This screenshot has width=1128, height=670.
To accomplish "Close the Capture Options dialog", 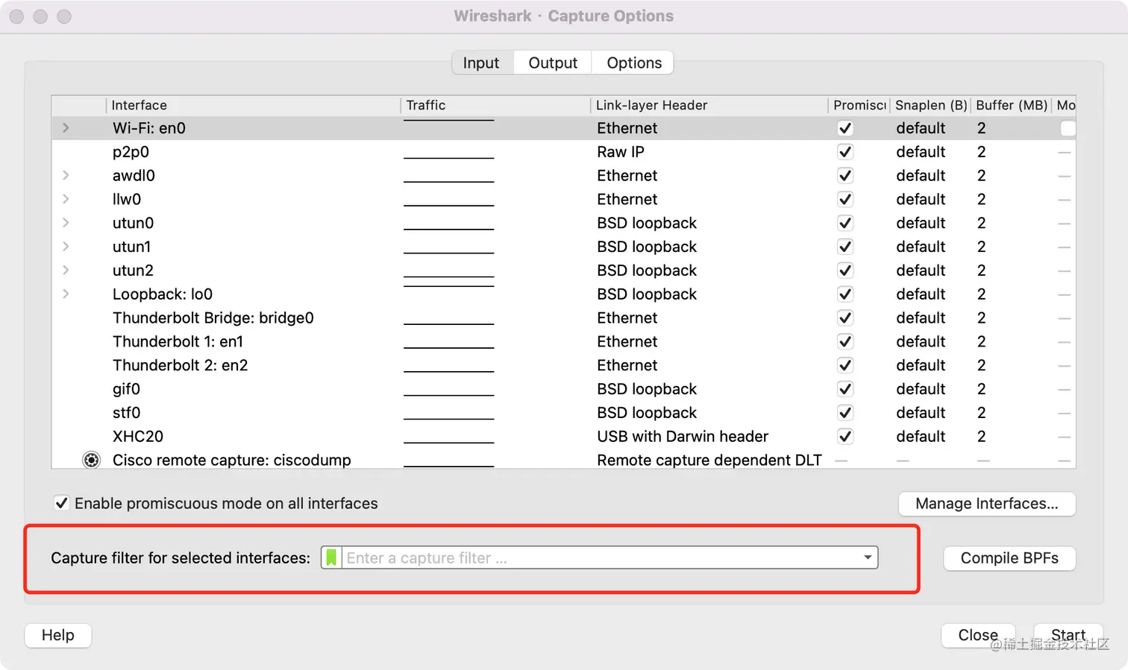I will (x=978, y=635).
